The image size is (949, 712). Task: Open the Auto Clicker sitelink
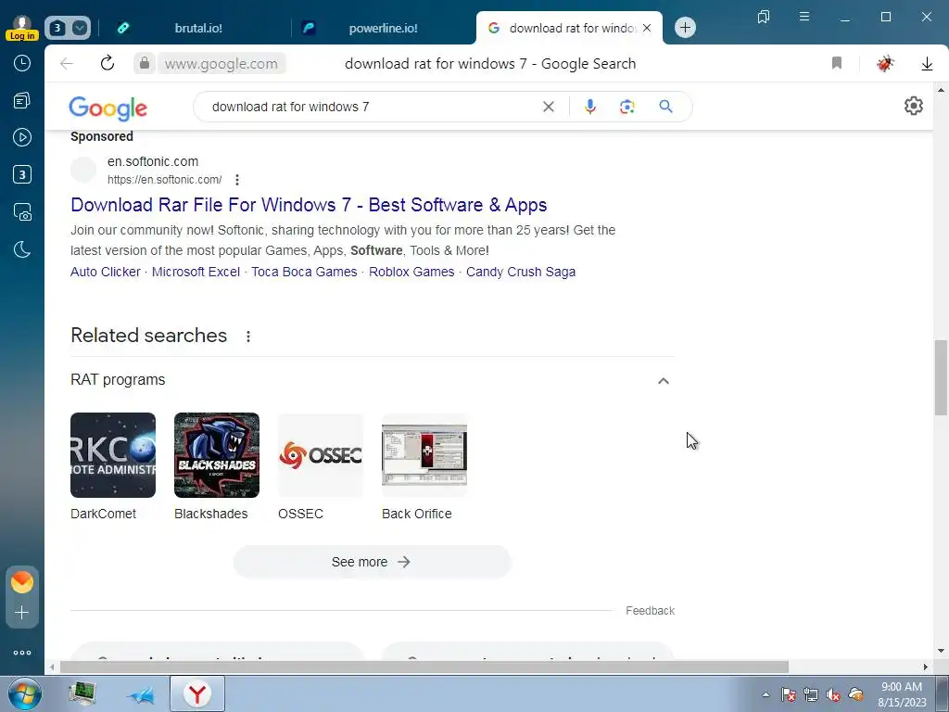point(106,272)
